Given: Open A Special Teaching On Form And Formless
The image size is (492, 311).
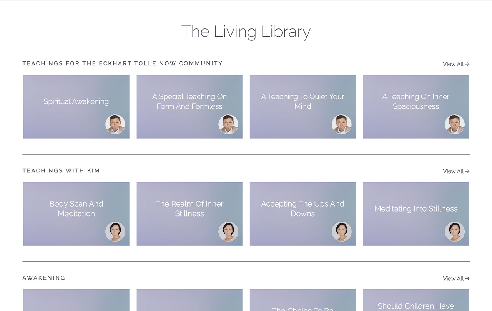Looking at the screenshot, I should (189, 107).
